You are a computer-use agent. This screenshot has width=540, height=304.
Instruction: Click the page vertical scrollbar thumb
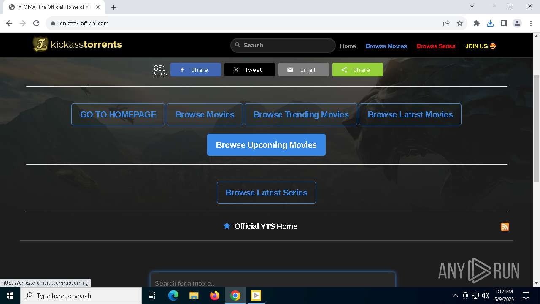[536, 129]
